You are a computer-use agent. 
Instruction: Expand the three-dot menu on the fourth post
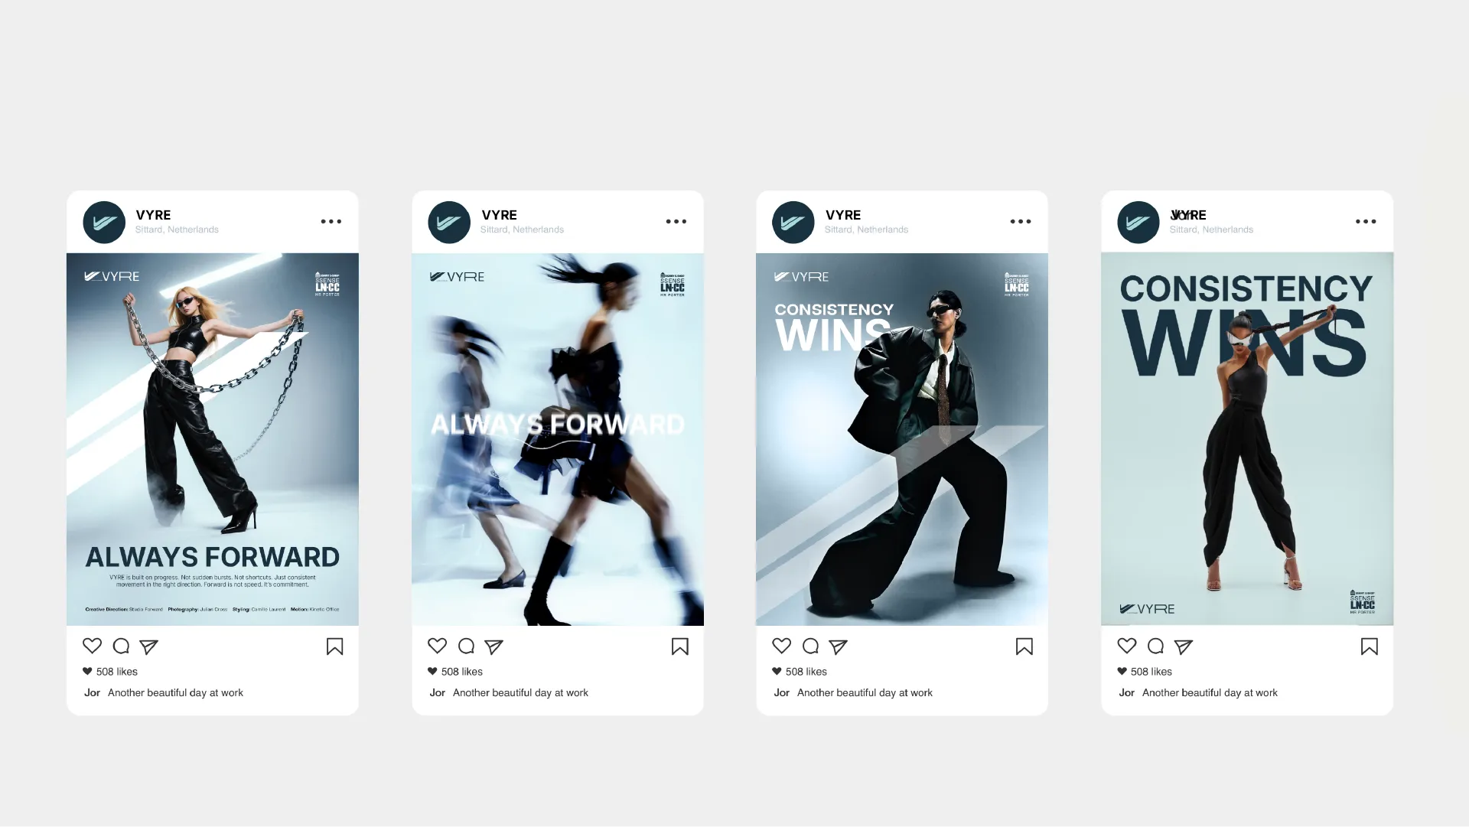[1365, 221]
